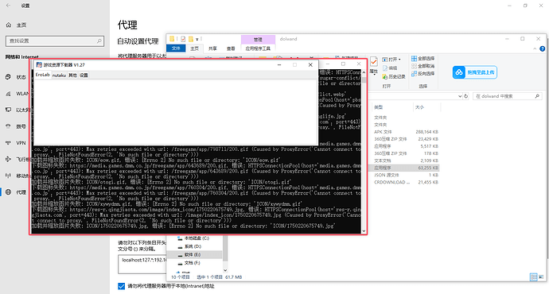The height and width of the screenshot is (294, 549).
Task: Click console window vertical scrollbar down arrow
Action: click(364, 231)
